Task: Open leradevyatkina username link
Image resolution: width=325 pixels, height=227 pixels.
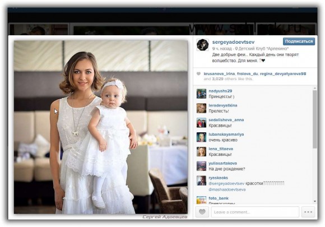Action: point(223,105)
